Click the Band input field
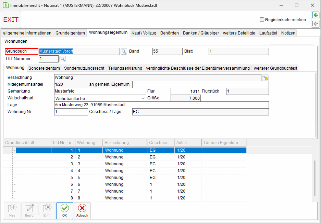 [168, 51]
